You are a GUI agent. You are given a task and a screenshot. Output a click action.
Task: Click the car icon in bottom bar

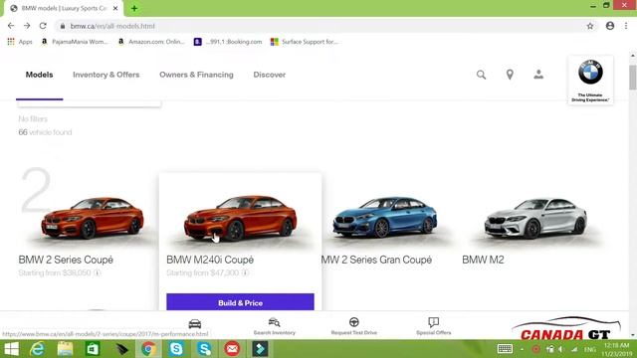click(195, 324)
